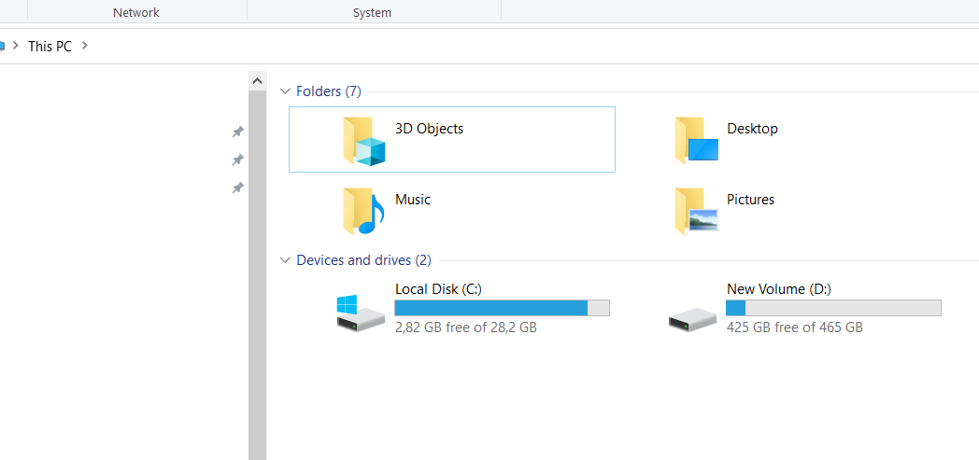Collapse the Folders (7) section chevron
979x460 pixels.
pos(285,91)
